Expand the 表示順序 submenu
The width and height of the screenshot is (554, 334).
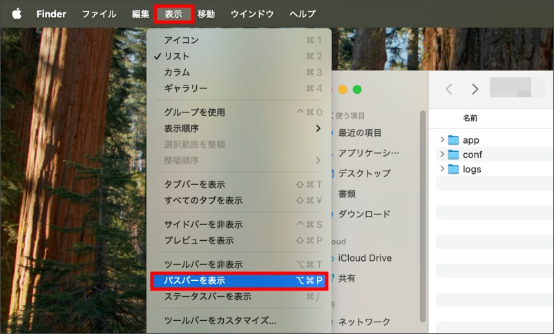click(239, 128)
